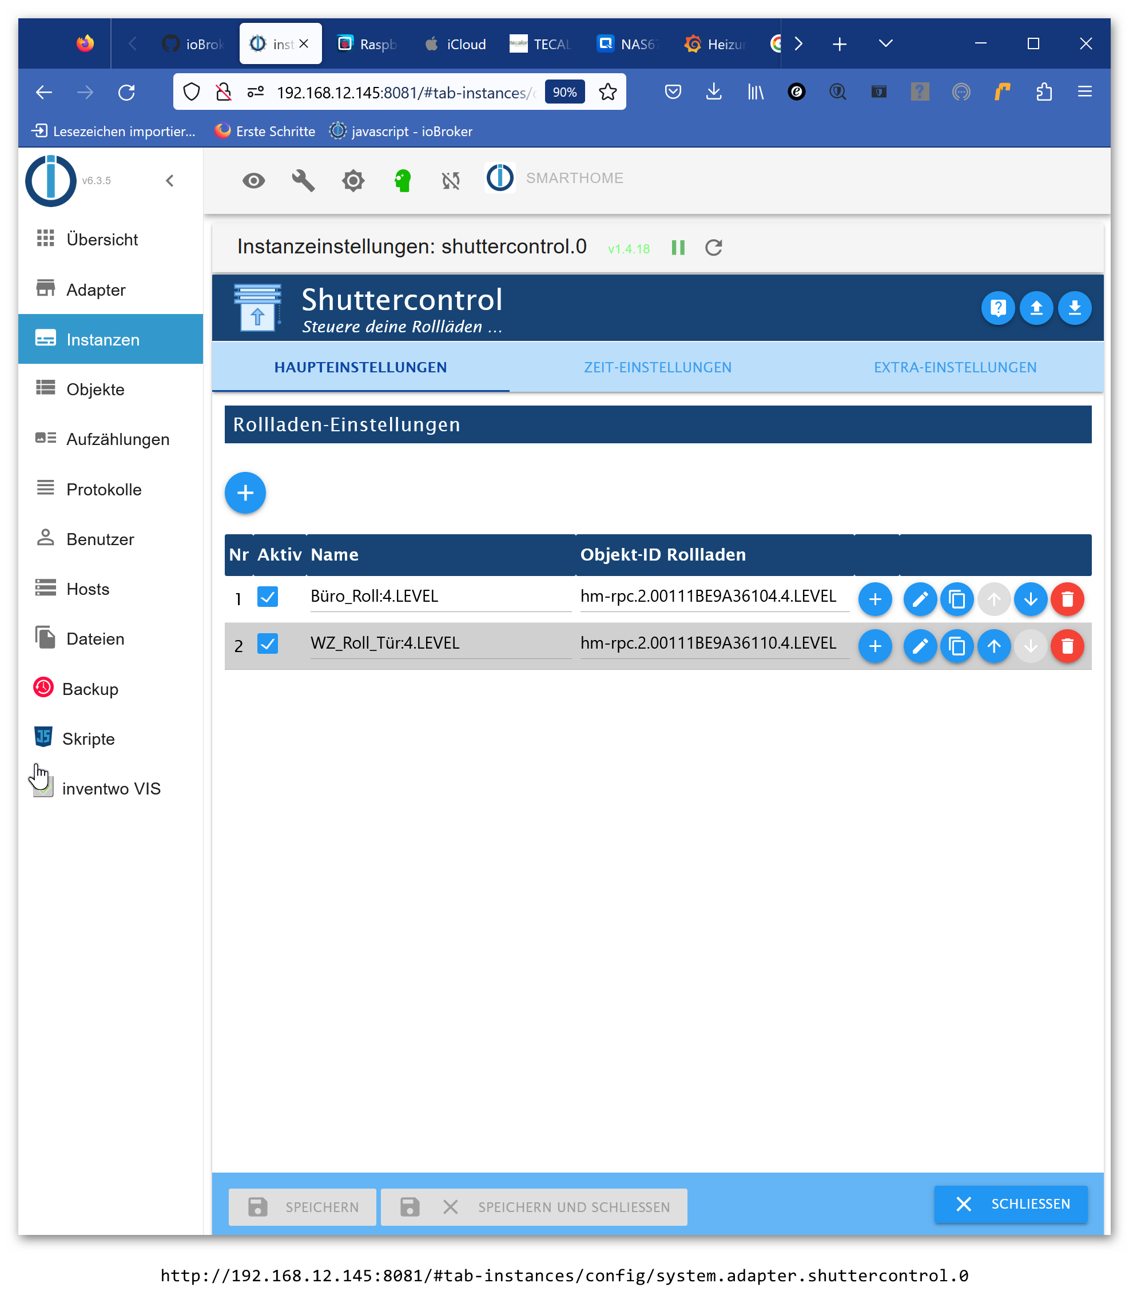Screen dimensions: 1129x1299
Task: Click the eye visibility icon in ioBroker toolbar
Action: (254, 181)
